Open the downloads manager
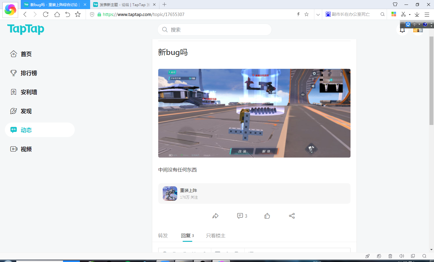The height and width of the screenshot is (262, 434). coord(417,14)
